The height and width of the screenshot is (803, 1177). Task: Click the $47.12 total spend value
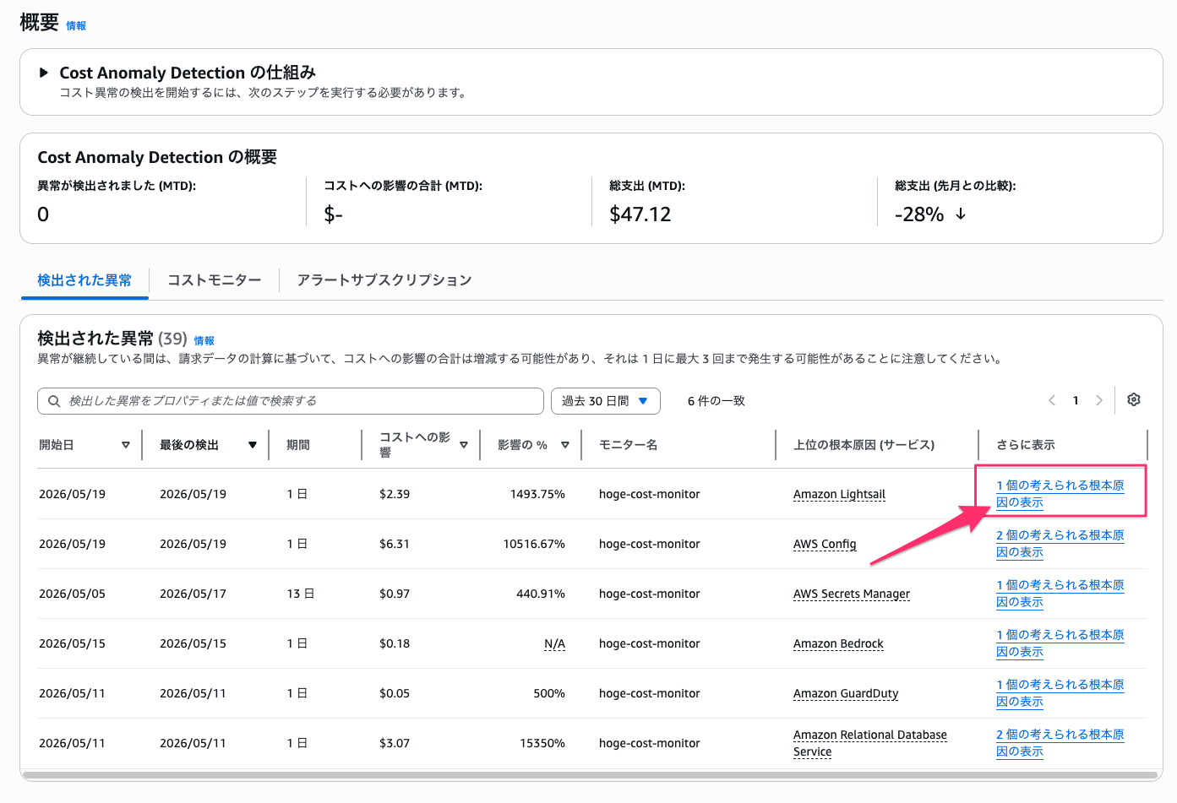tap(640, 214)
